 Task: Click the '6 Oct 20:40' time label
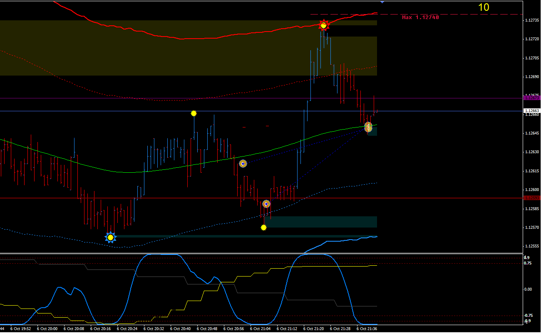tap(180, 328)
